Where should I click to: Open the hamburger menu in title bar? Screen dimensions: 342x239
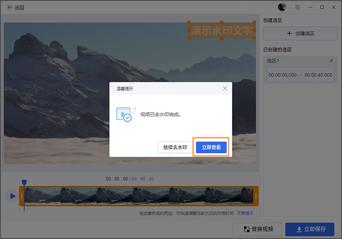[298, 7]
